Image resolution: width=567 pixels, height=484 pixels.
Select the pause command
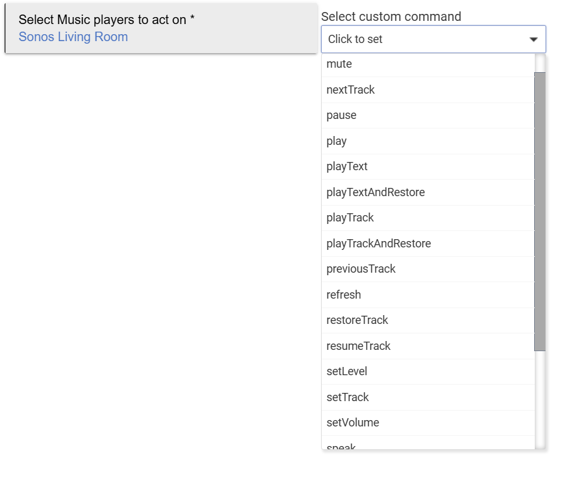341,115
